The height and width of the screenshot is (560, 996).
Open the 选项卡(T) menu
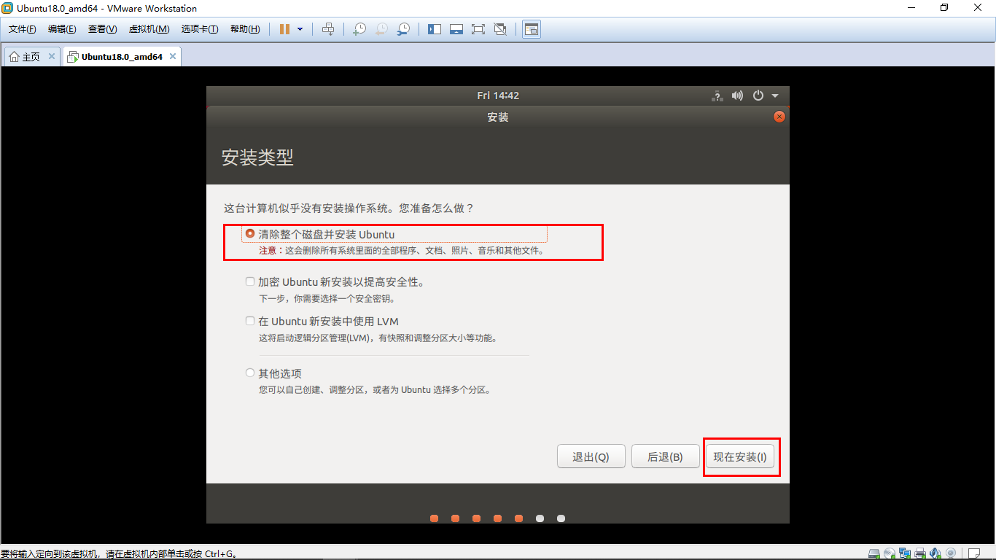coord(200,29)
